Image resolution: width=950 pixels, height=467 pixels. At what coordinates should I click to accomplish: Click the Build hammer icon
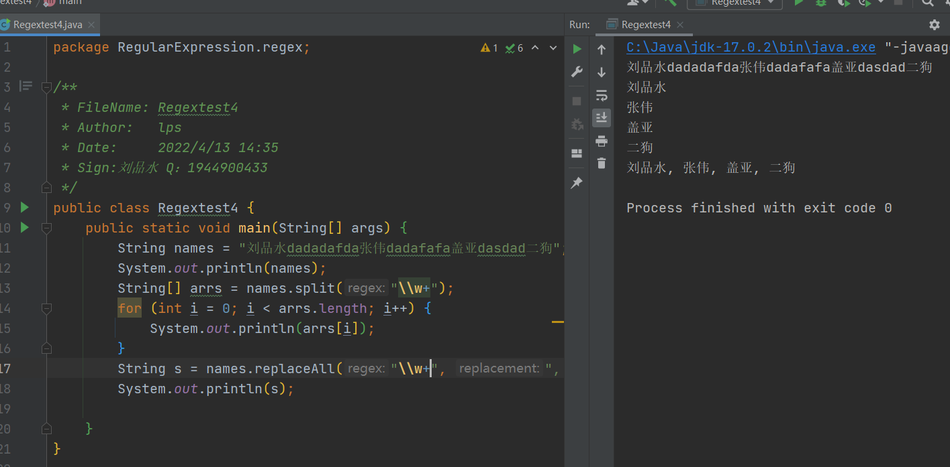pyautogui.click(x=669, y=3)
